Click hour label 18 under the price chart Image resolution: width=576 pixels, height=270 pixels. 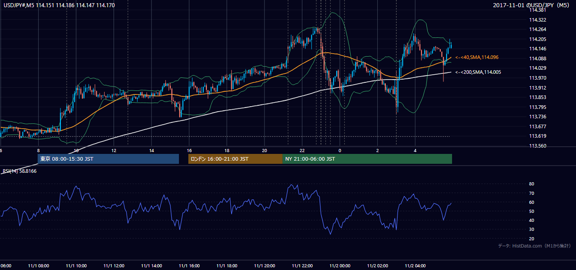coord(227,151)
